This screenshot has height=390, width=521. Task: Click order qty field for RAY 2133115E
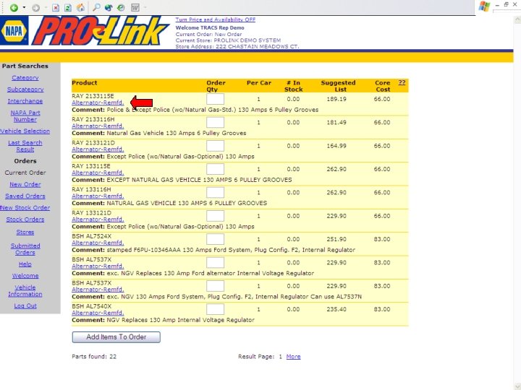pyautogui.click(x=216, y=99)
